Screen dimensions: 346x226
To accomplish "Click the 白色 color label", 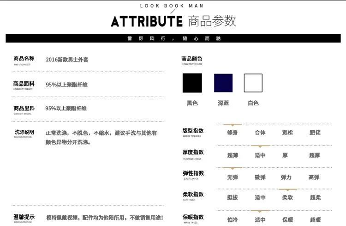I will (253, 103).
